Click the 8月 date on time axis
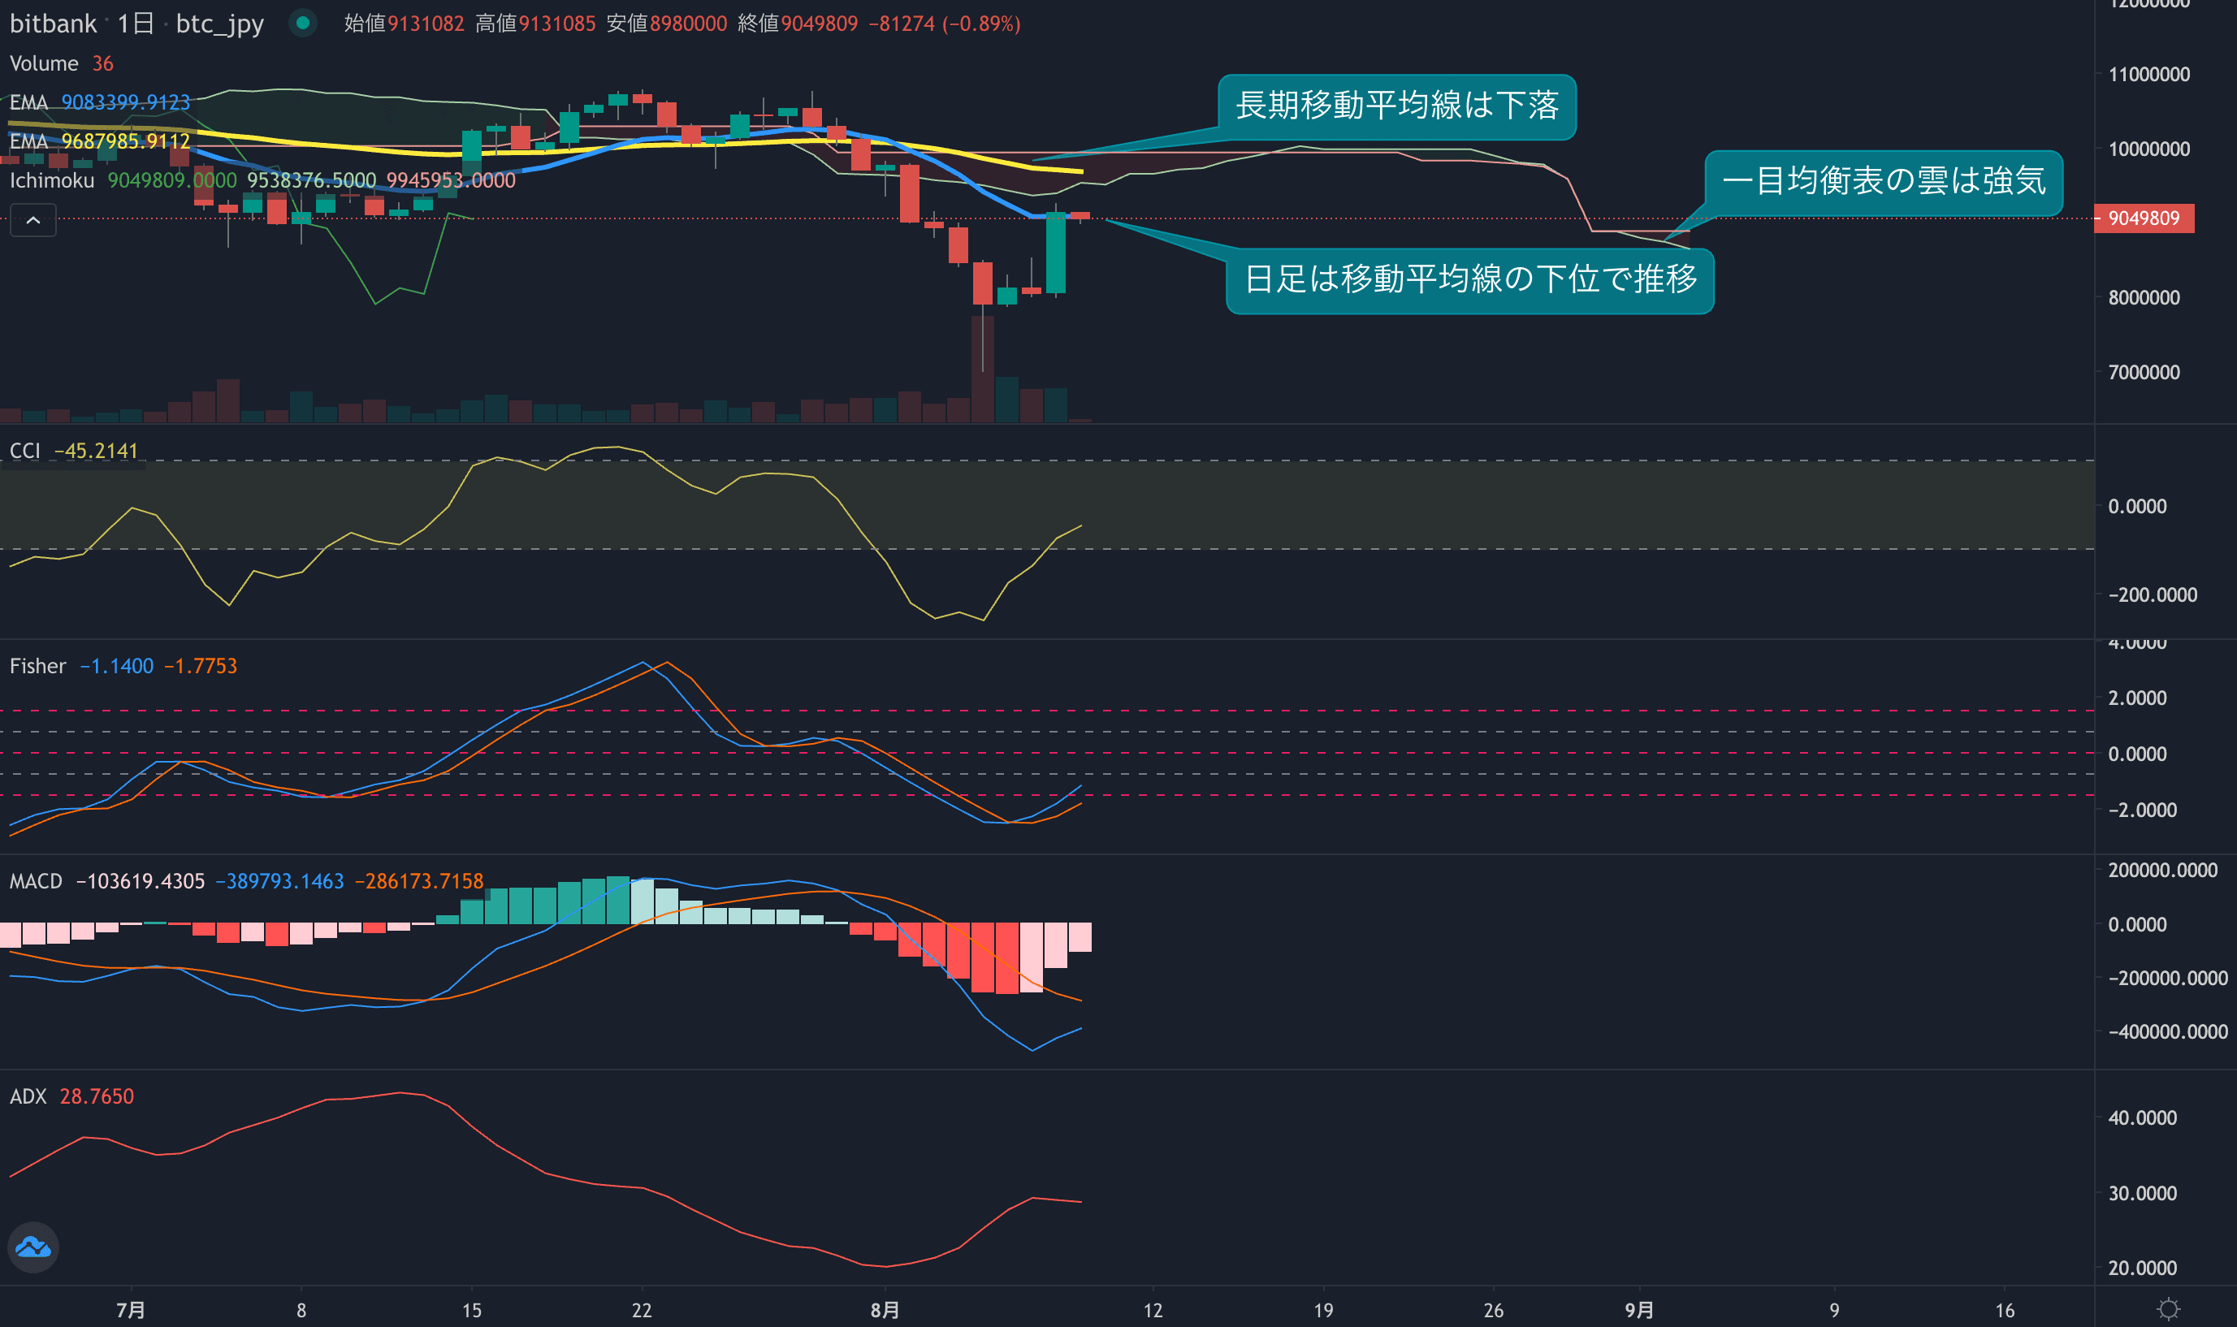 point(885,1310)
